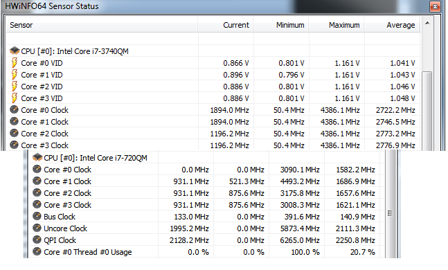Click the clock icon for 1894.0 MHz Core #0 Clock
The width and height of the screenshot is (448, 270).
(14, 109)
